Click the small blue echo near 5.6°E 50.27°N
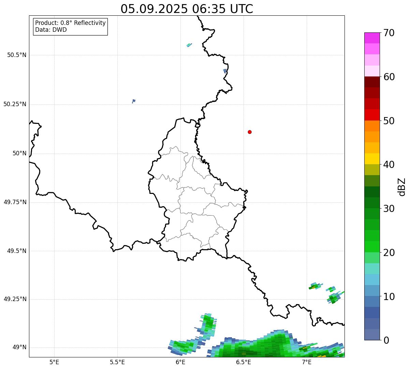410x369 pixels. pyautogui.click(x=133, y=101)
